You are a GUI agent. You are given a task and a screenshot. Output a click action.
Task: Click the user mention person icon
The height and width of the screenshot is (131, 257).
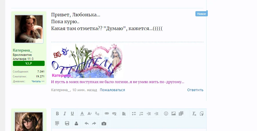coord(76,123)
